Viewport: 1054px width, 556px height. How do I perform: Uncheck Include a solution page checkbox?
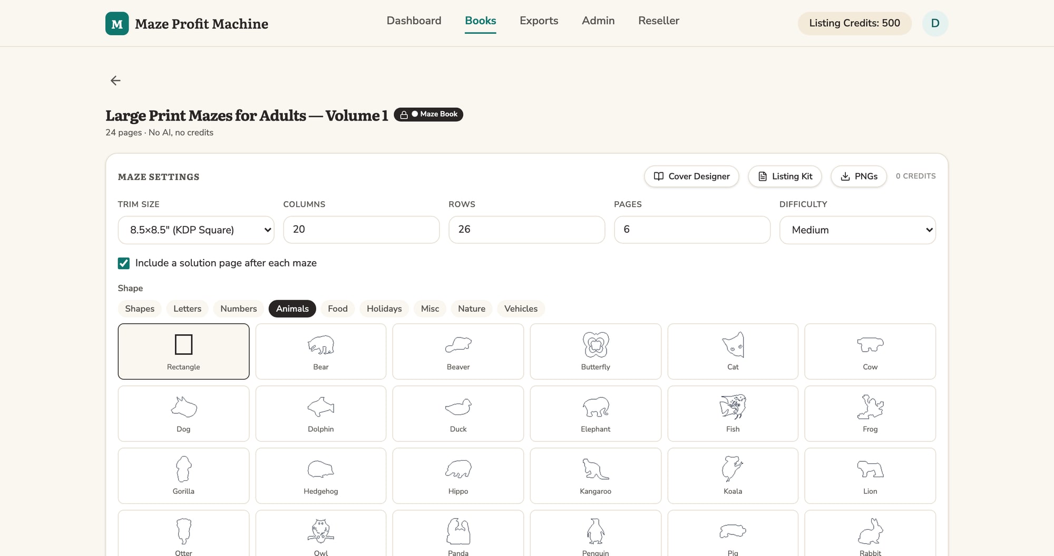click(124, 263)
